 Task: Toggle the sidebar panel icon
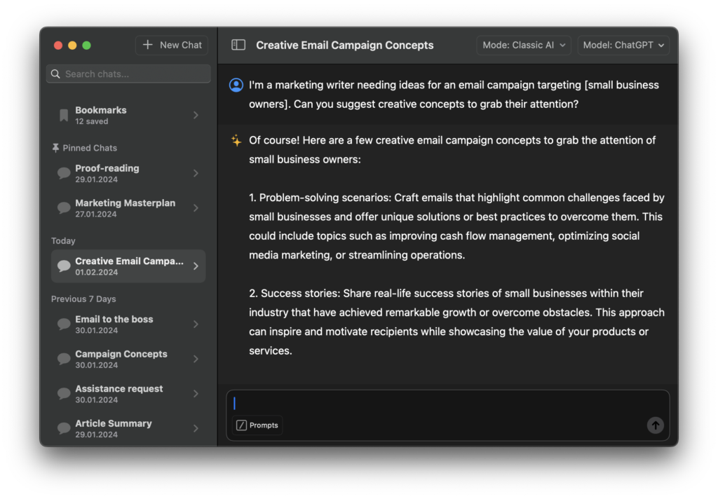(x=238, y=45)
